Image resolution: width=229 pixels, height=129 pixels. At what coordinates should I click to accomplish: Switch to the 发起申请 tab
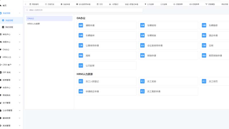coord(65,4)
